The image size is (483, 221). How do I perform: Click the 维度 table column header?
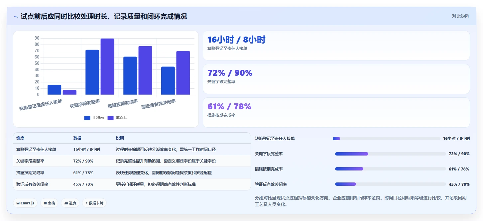click(20, 138)
